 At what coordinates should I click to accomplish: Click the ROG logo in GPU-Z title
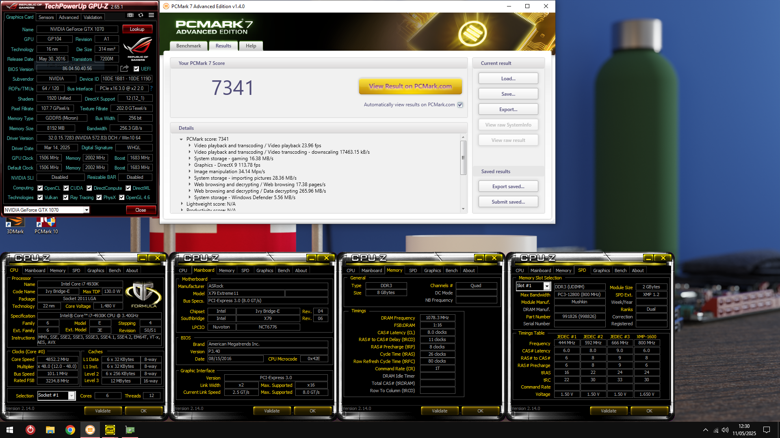point(23,6)
